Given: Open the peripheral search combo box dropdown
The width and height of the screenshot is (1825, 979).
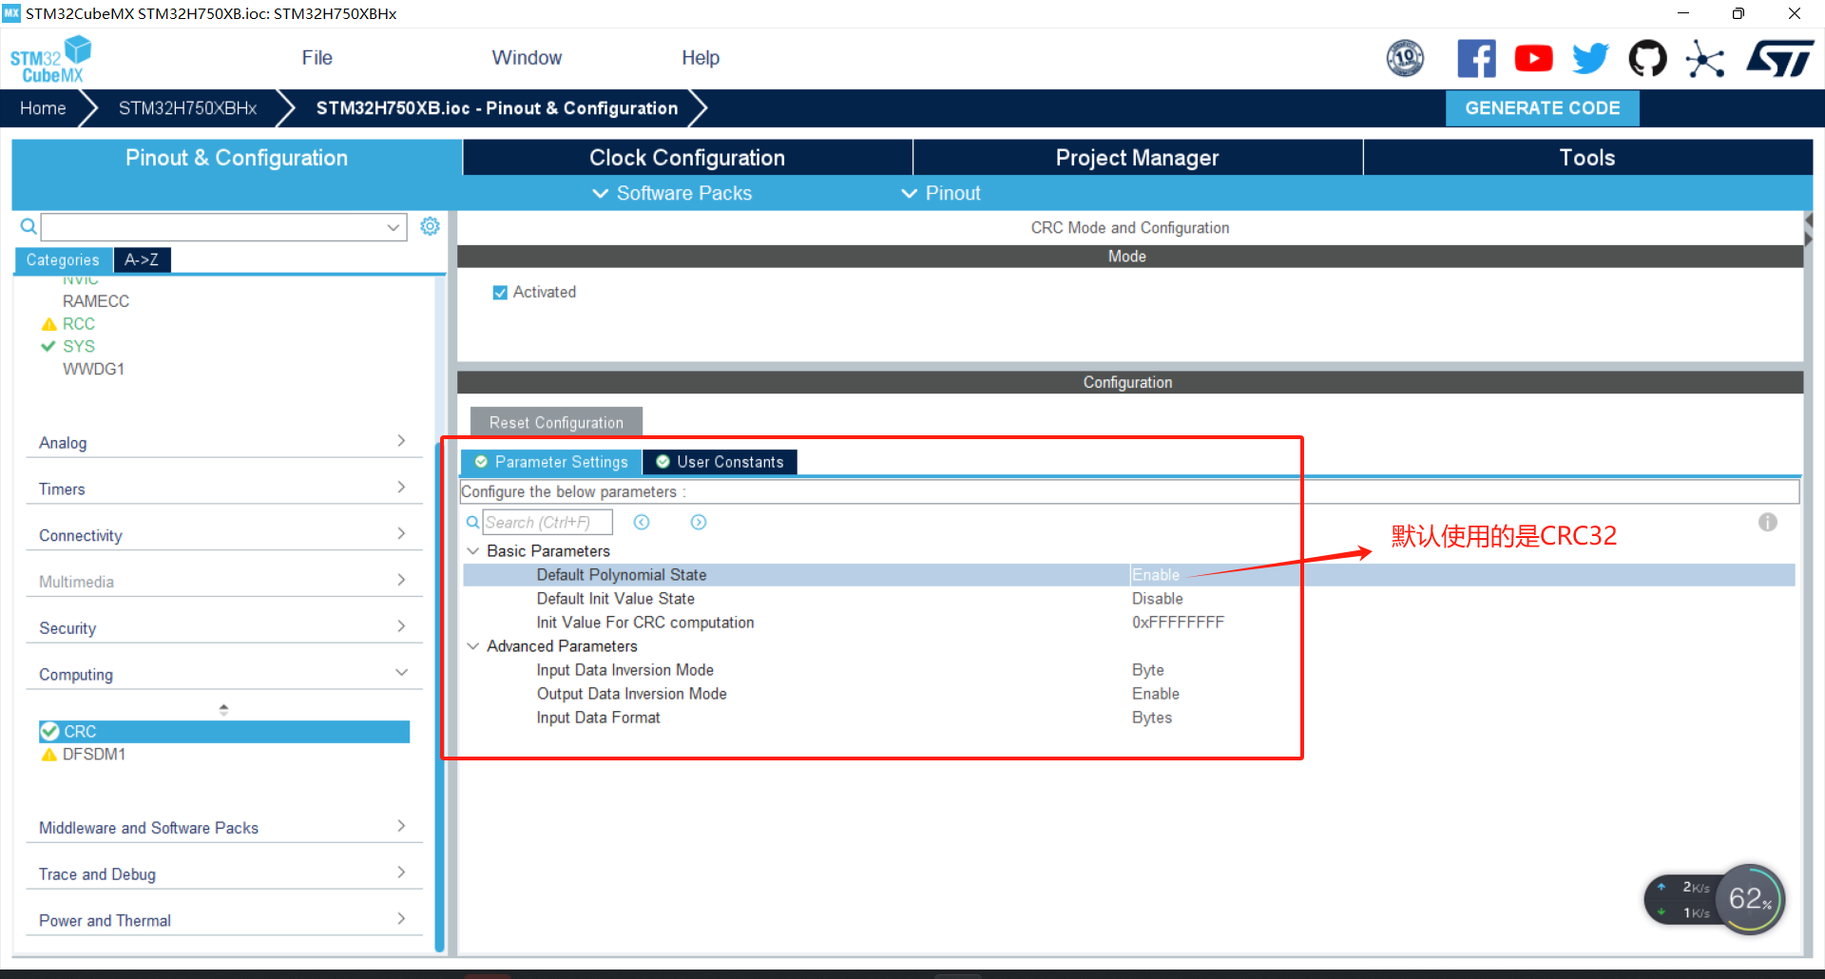Looking at the screenshot, I should point(394,227).
